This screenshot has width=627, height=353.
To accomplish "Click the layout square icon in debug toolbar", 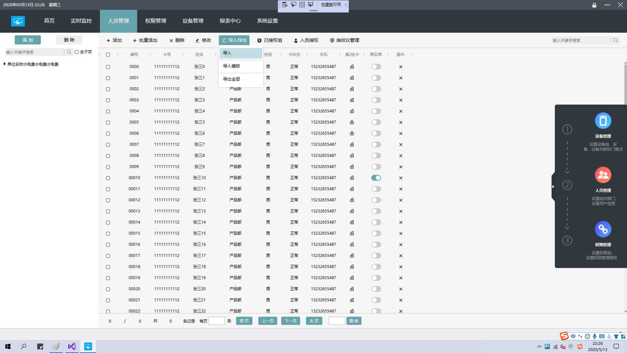I will point(302,5).
